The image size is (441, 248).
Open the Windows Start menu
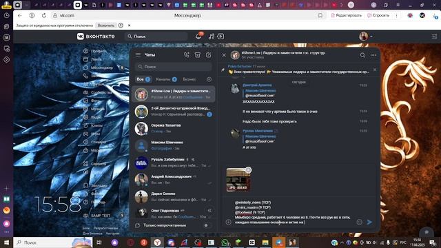tap(6, 242)
